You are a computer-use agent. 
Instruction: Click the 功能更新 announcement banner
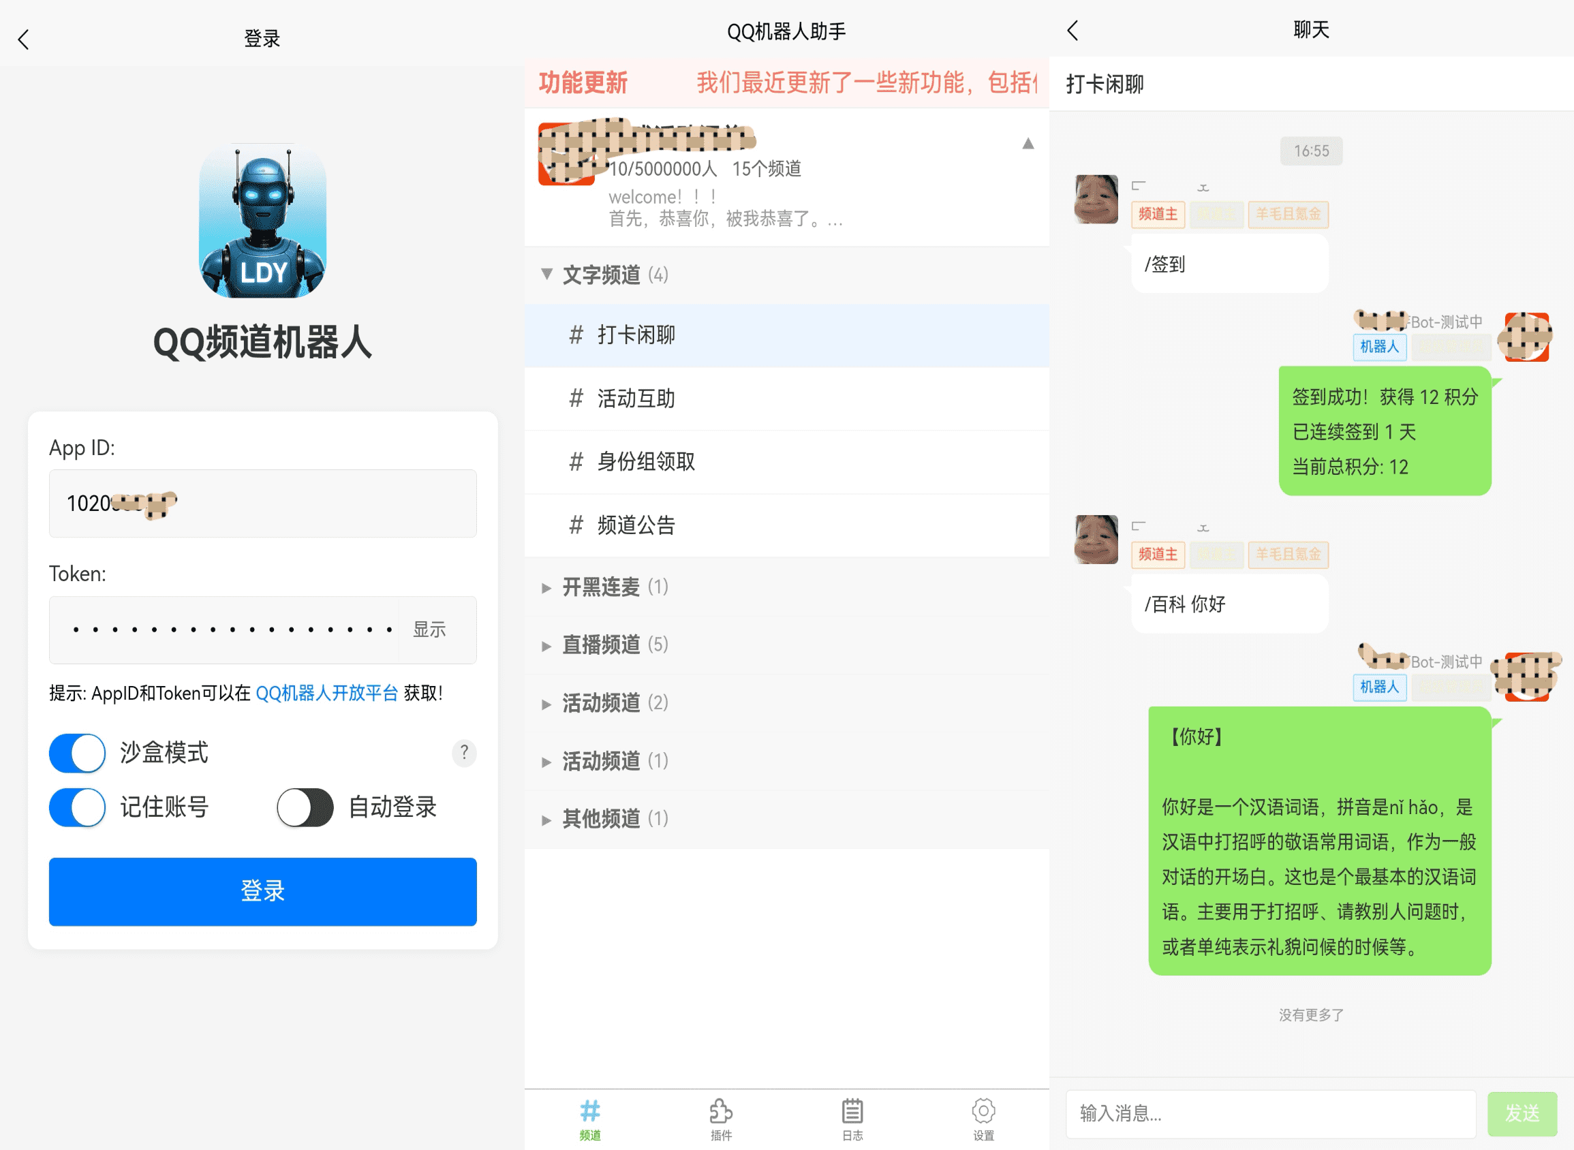(786, 83)
